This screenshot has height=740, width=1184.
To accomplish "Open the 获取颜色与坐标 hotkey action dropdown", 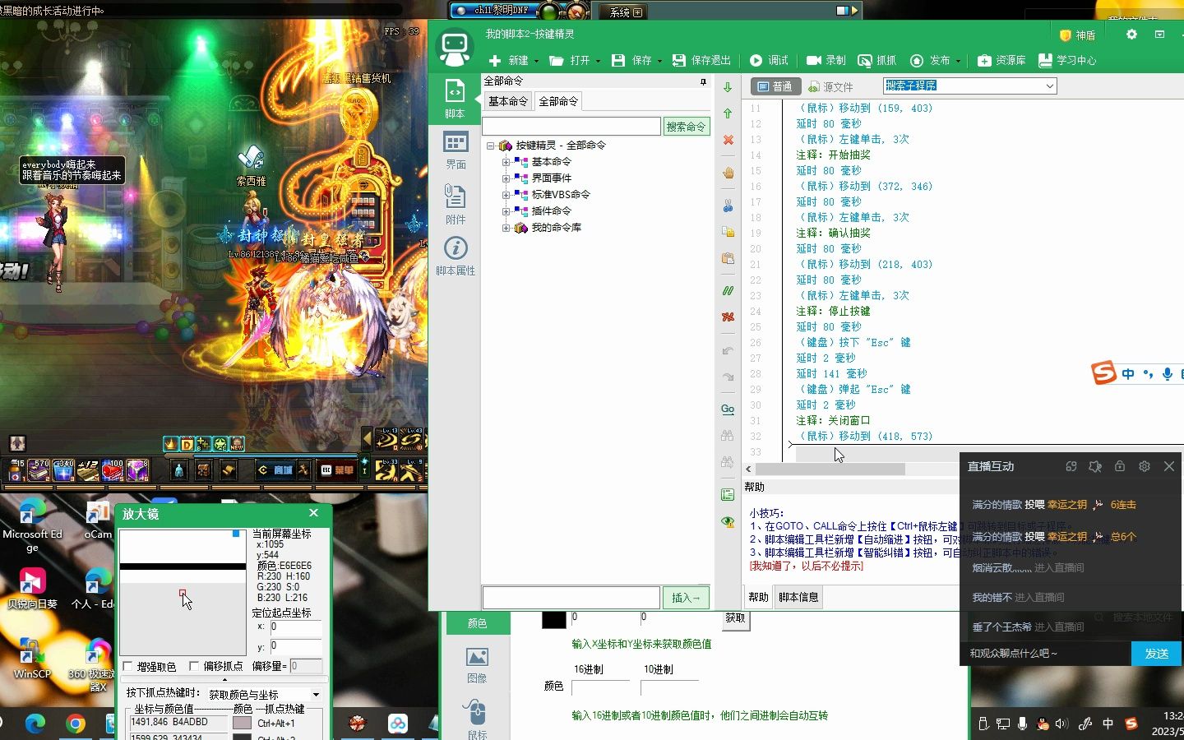I will click(x=316, y=695).
